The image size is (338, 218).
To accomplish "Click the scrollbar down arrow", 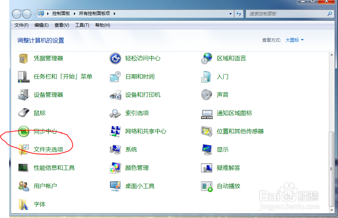I will (x=332, y=210).
